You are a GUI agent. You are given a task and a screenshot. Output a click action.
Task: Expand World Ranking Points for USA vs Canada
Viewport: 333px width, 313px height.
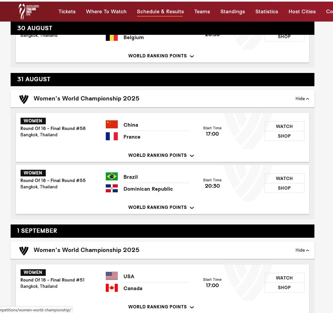[x=161, y=307]
